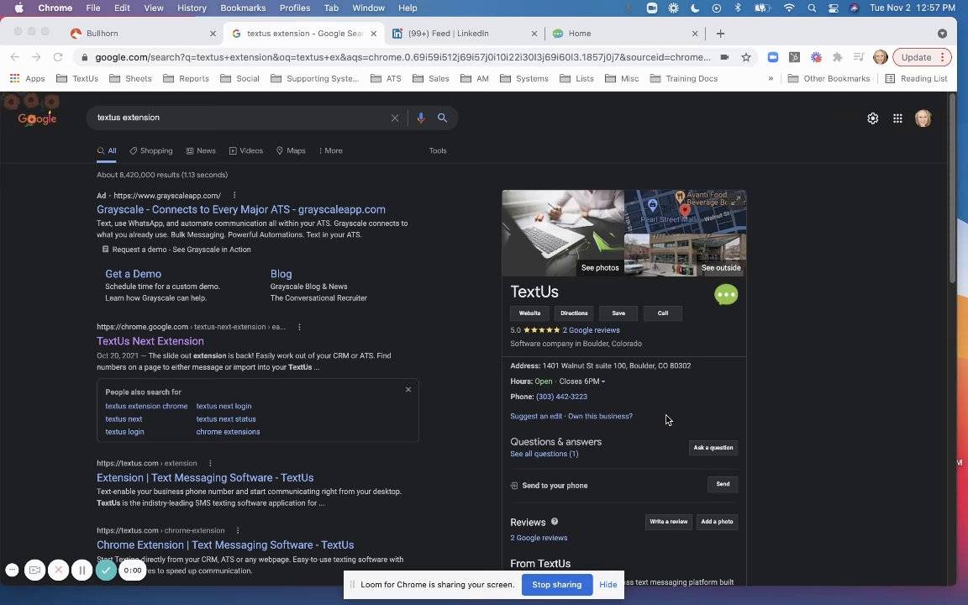The image size is (968, 605).
Task: Click the Website button for TextUs
Action: click(x=529, y=313)
